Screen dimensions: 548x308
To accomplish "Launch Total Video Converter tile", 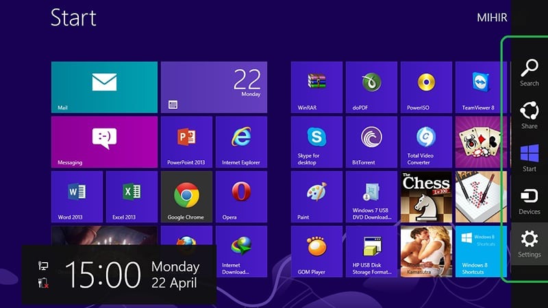I will click(426, 142).
